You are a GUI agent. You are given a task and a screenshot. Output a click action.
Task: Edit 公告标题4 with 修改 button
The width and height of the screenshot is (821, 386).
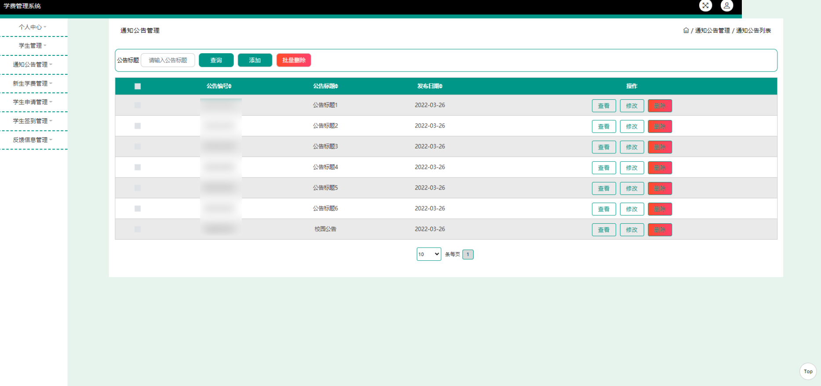[632, 168]
